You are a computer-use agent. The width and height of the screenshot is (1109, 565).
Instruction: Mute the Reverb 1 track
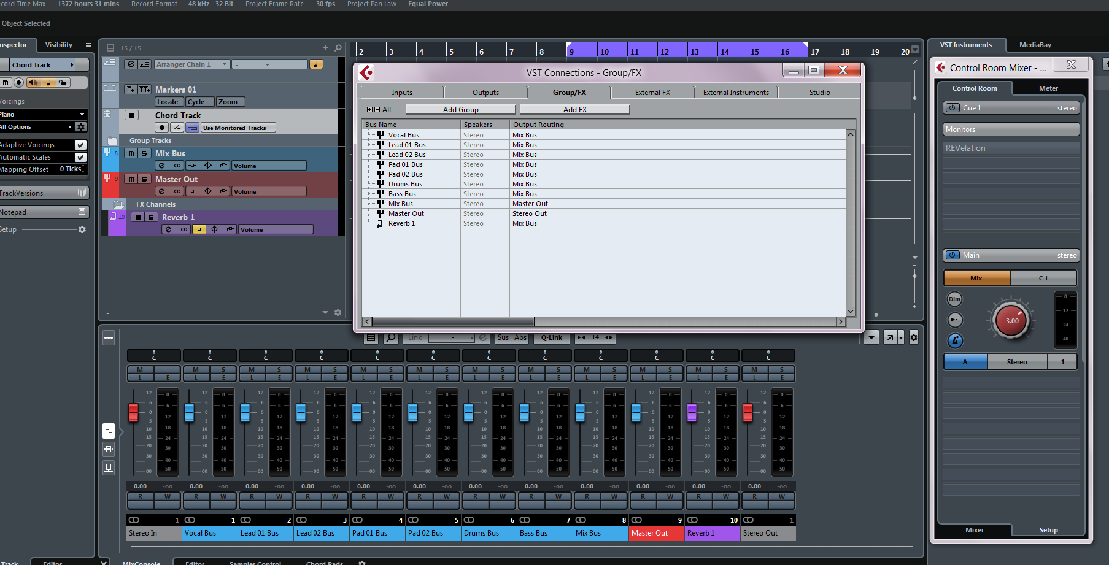click(x=138, y=217)
